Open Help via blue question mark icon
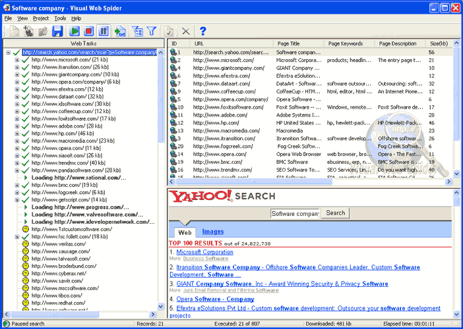Screen dimensions: 463x329 [203, 31]
